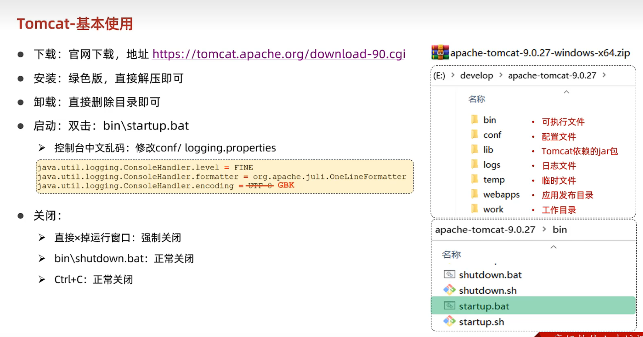Expand chevron after apache-tomcat-9.0.27 in upper breadcrumb
Screen dimensions: 643x337
(x=604, y=75)
